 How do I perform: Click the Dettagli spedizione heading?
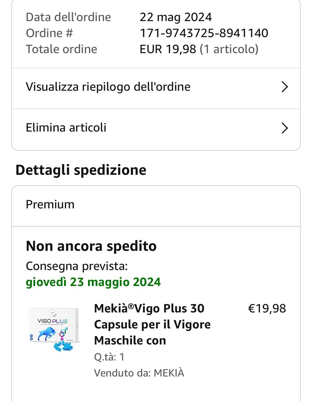click(81, 170)
